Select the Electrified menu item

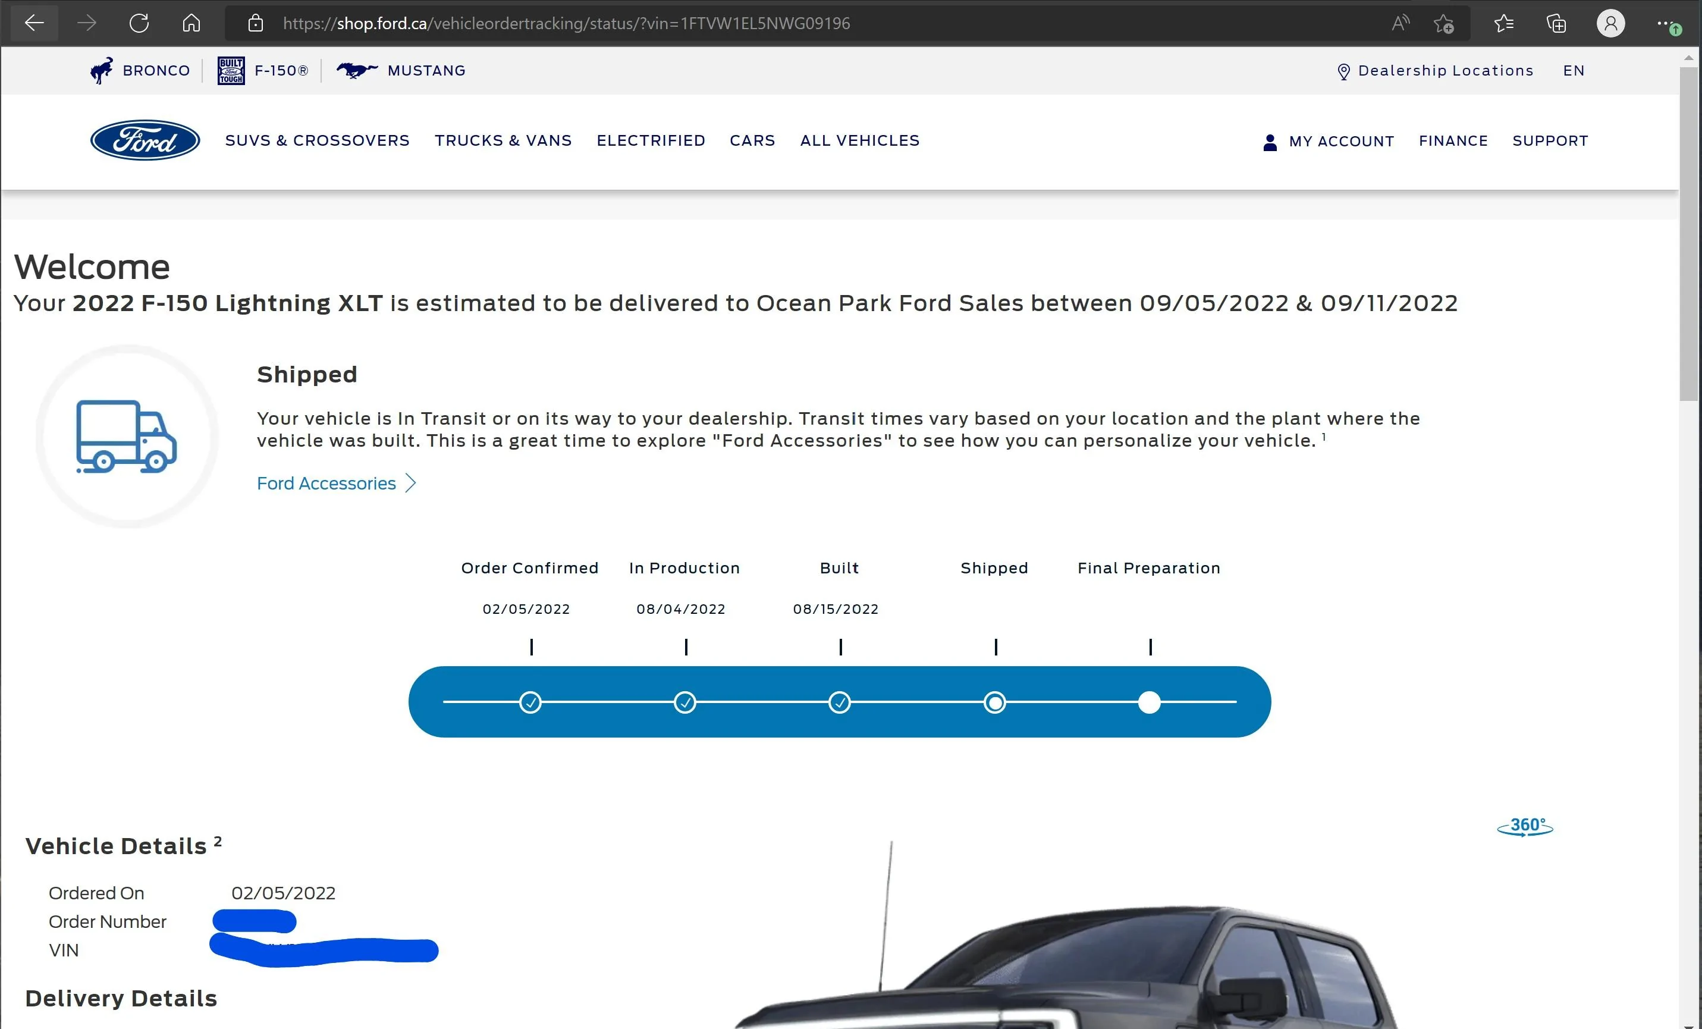(651, 140)
